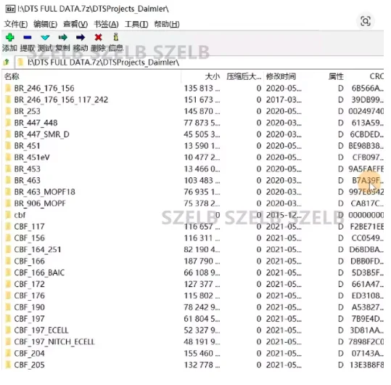Click the screenshot search icon at top right

point(366,21)
